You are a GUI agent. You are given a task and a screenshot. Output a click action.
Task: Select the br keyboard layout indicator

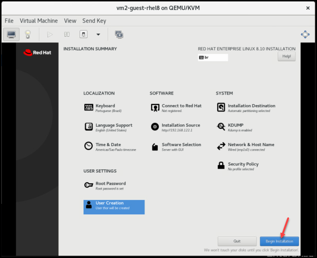click(x=213, y=57)
